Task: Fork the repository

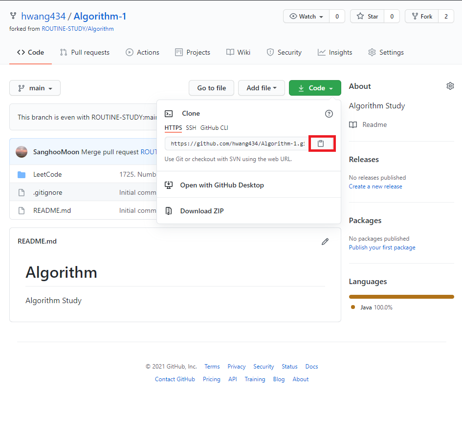Action: click(x=421, y=16)
